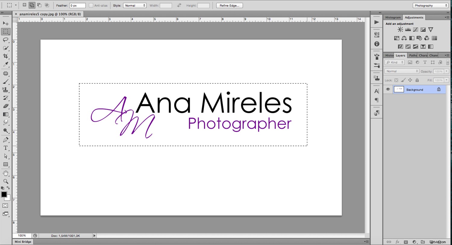This screenshot has width=452, height=245.
Task: Open the Histogram tab
Action: click(393, 17)
